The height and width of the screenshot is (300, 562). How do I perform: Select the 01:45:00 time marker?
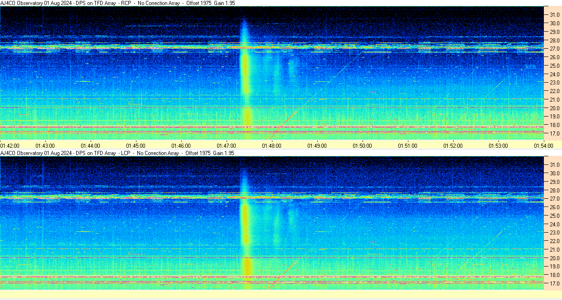136,145
